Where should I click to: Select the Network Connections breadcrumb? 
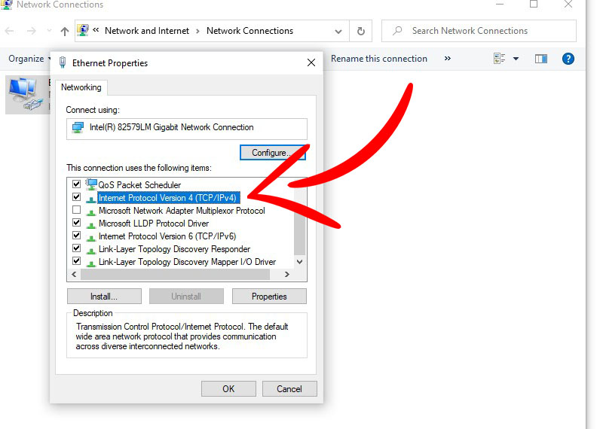point(249,31)
